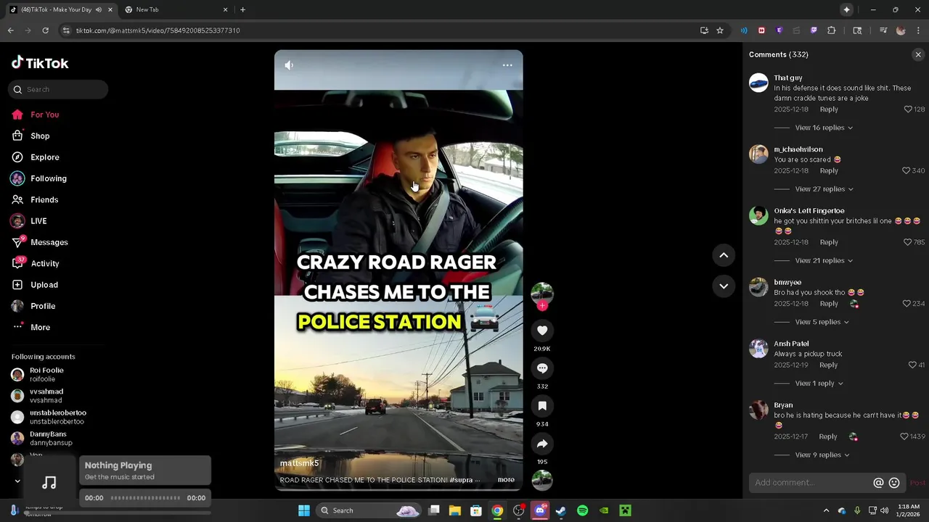The height and width of the screenshot is (522, 929).
Task: Open Discord from the taskbar
Action: pos(540,510)
